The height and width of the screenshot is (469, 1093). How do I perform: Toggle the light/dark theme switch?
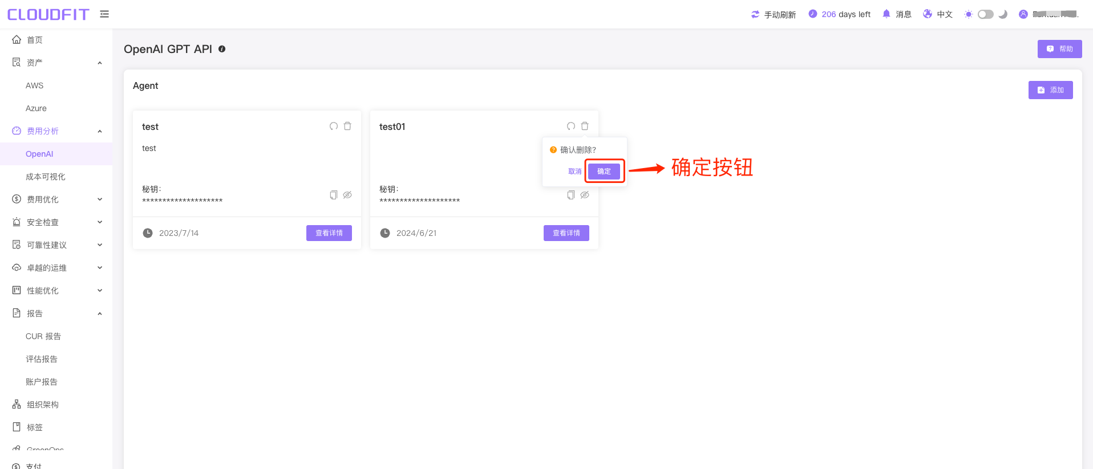click(x=985, y=14)
